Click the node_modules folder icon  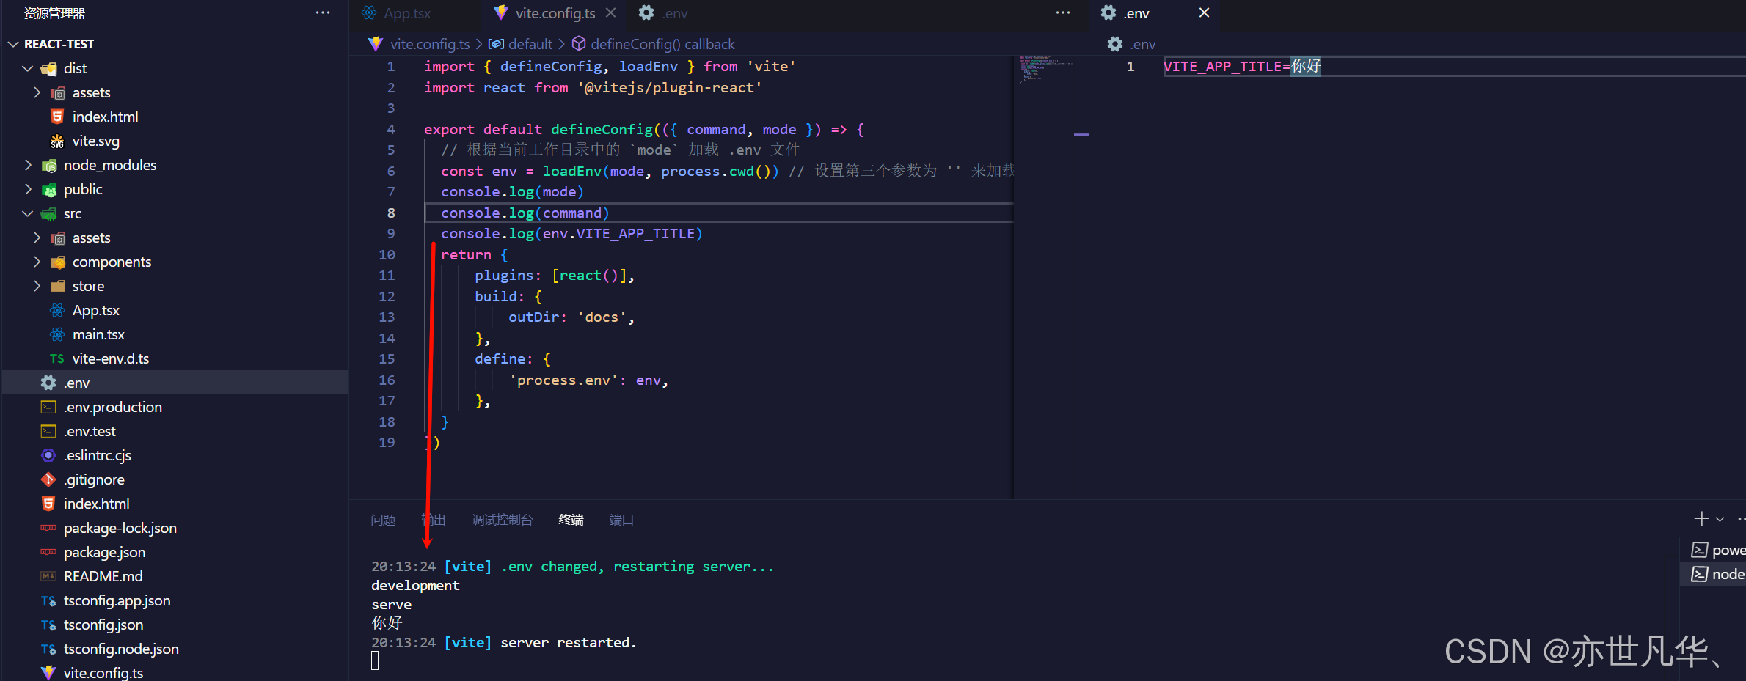pyautogui.click(x=48, y=165)
